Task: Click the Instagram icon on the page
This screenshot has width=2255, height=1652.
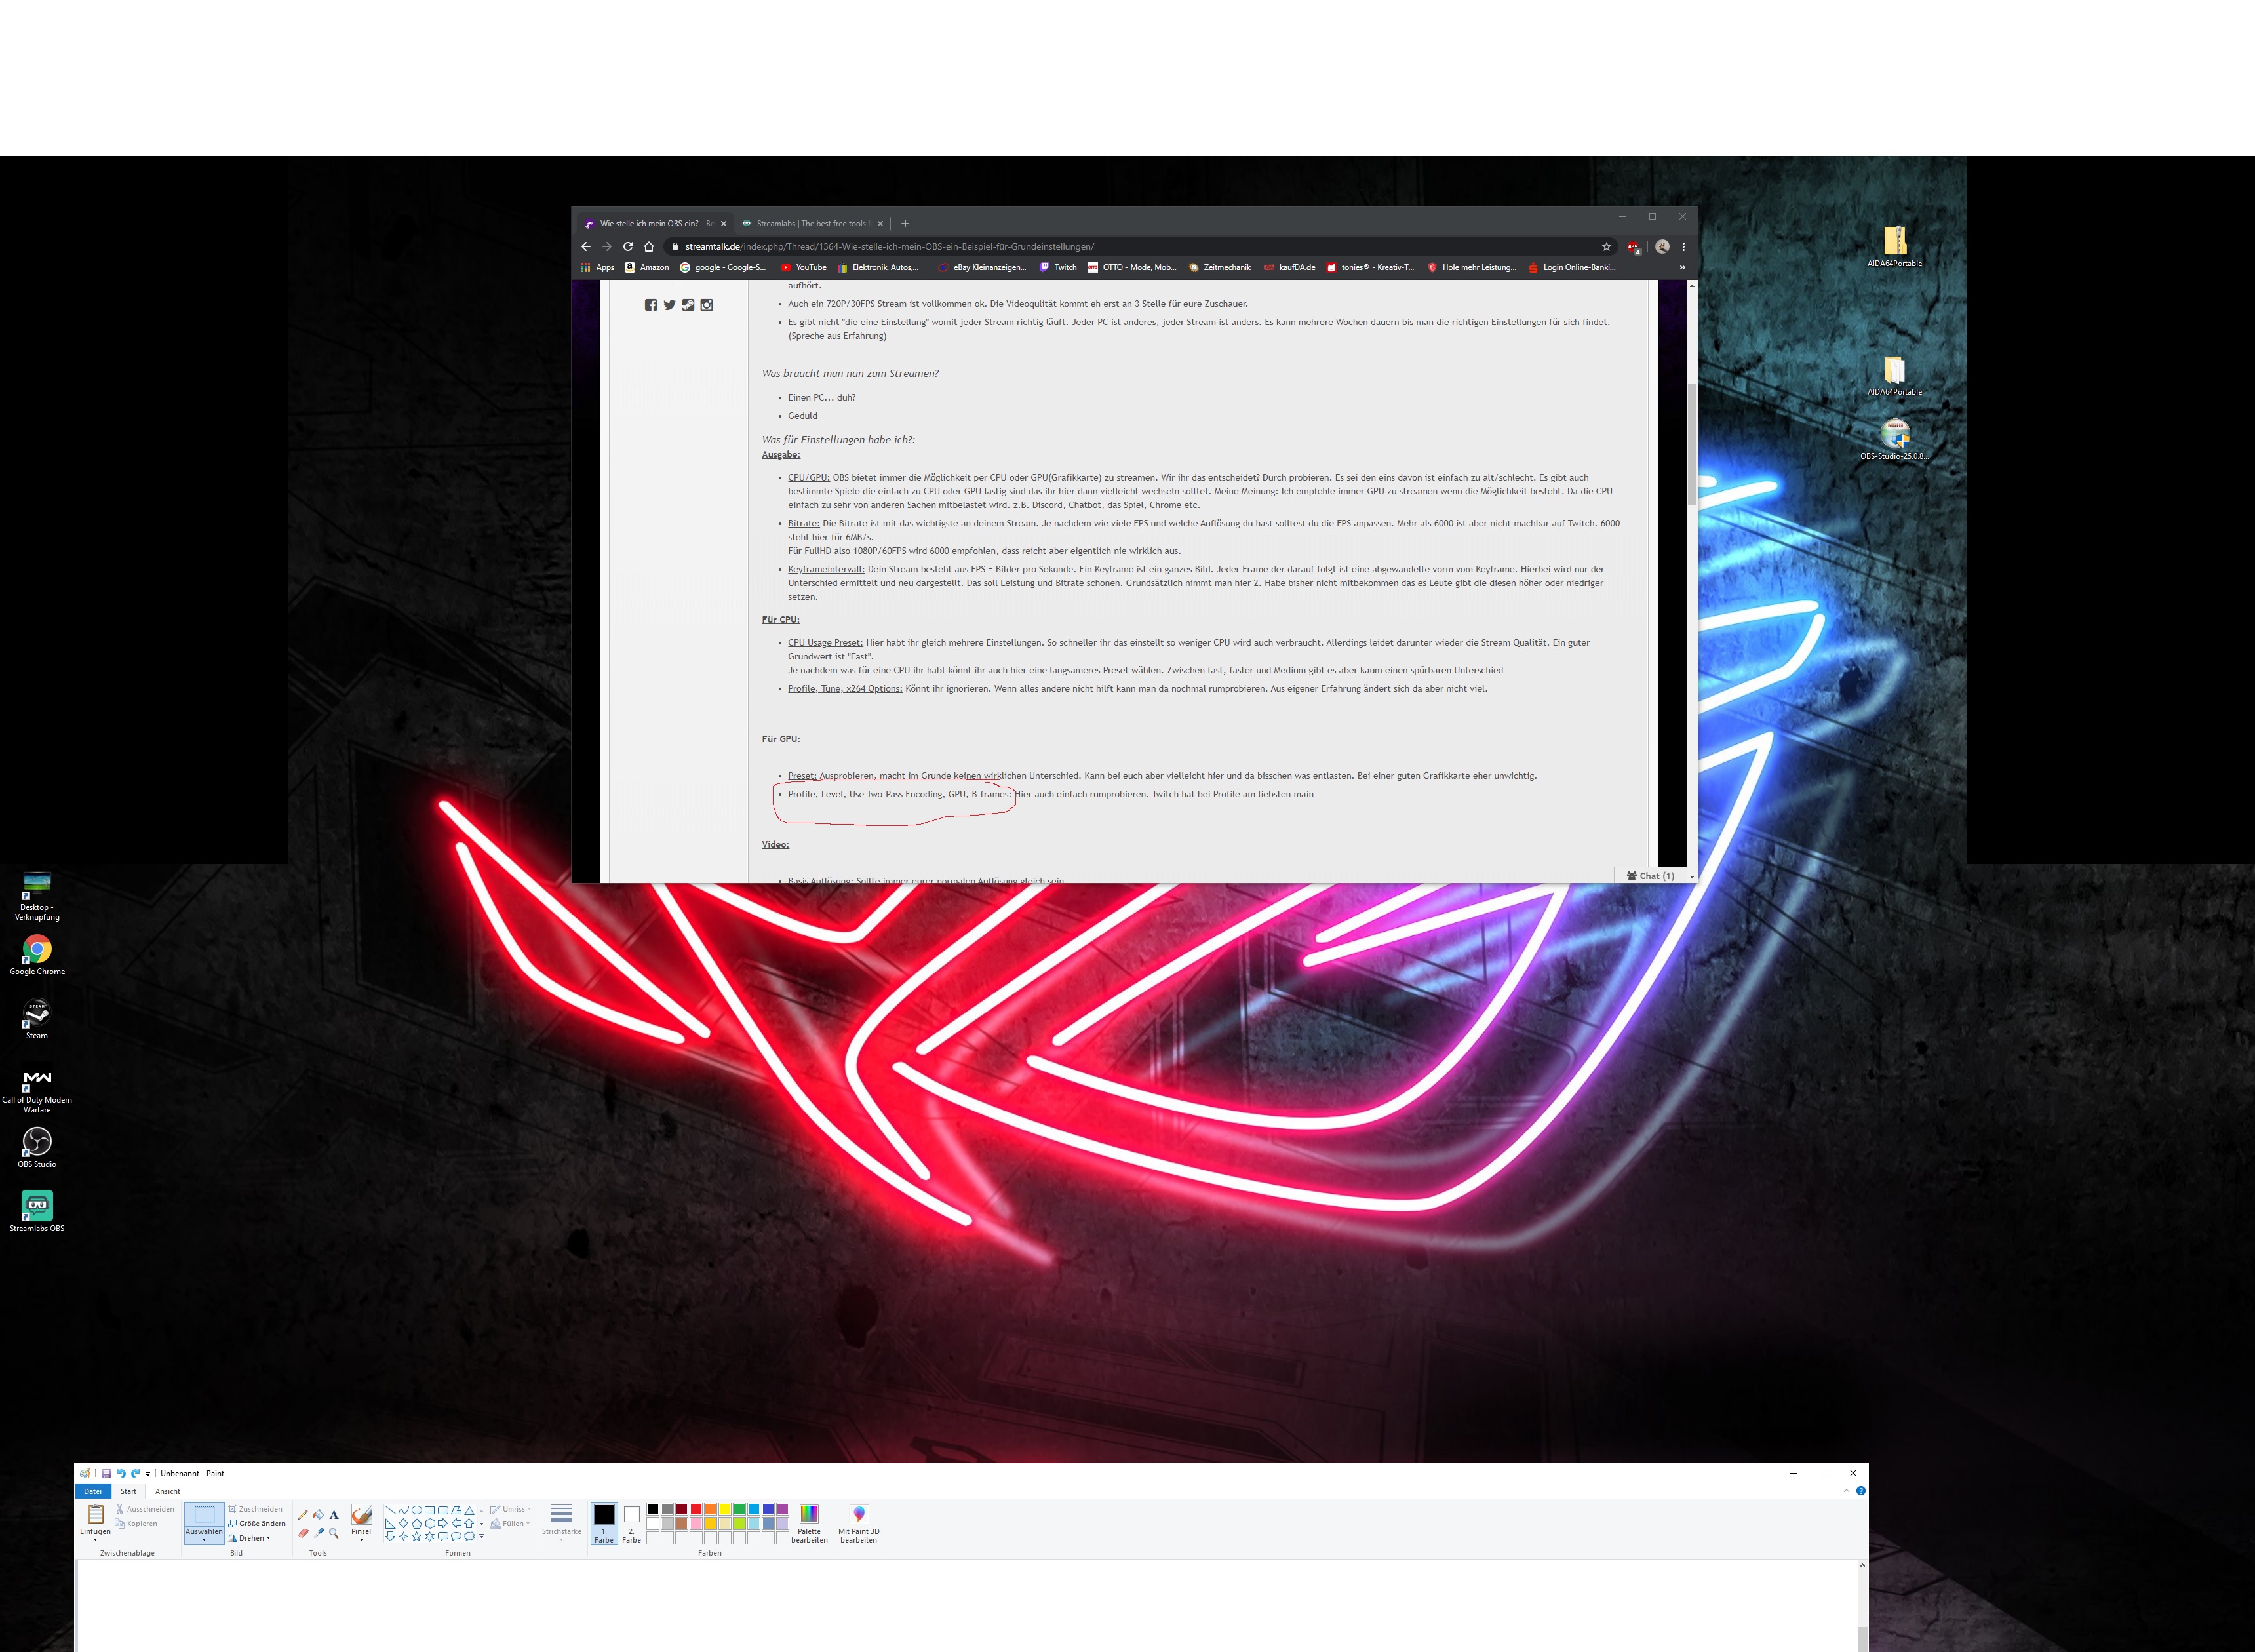Action: [706, 305]
